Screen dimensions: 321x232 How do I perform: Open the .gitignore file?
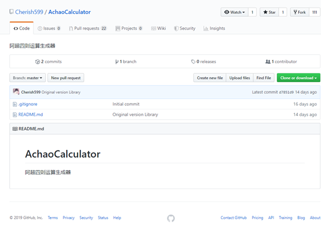[x=28, y=104]
